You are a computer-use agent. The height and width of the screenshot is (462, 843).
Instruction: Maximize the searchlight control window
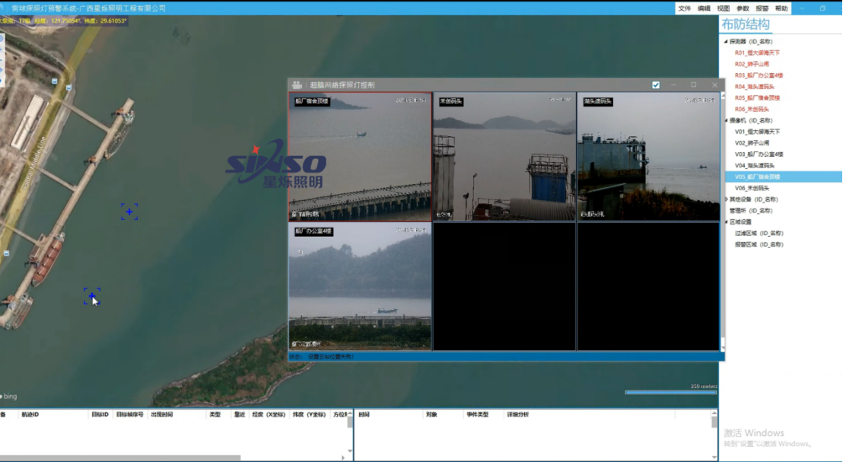pyautogui.click(x=693, y=85)
